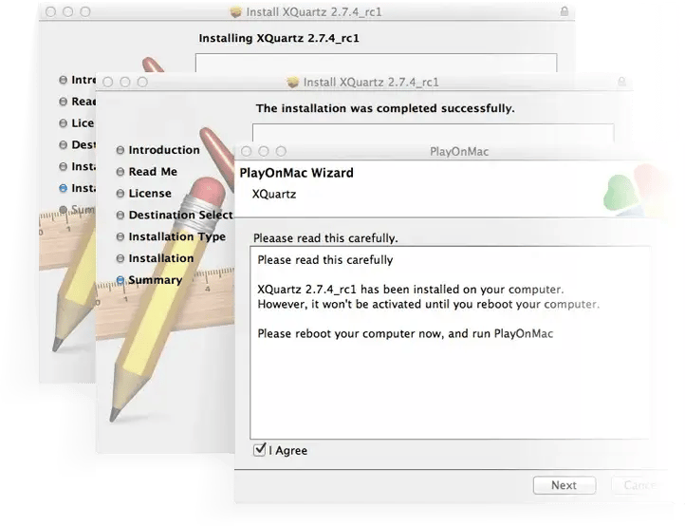The width and height of the screenshot is (685, 526).
Task: Click the Read Me step in middle installer
Action: (x=153, y=172)
